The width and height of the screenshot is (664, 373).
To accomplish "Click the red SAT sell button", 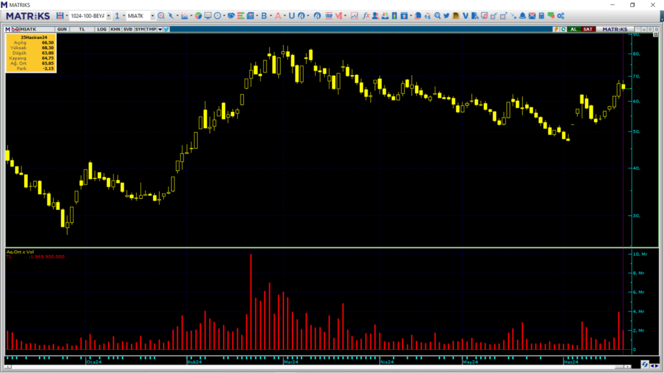I will coord(587,29).
